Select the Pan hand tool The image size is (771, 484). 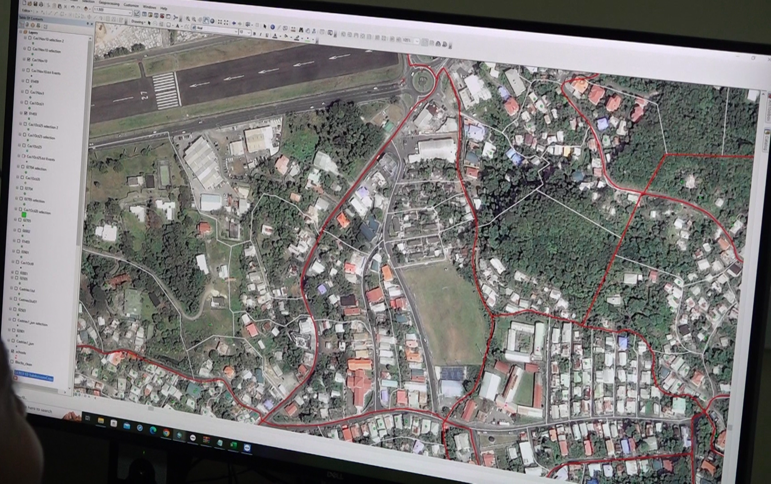pyautogui.click(x=206, y=21)
